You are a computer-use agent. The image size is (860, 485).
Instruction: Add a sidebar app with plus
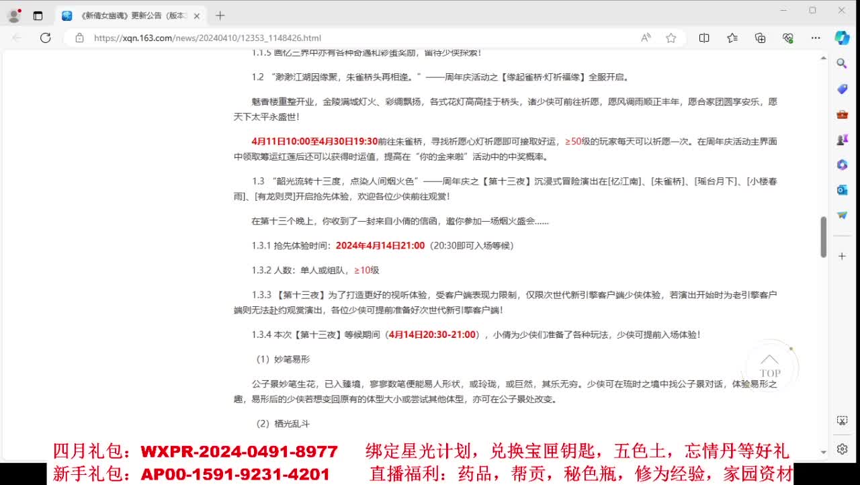[842, 256]
